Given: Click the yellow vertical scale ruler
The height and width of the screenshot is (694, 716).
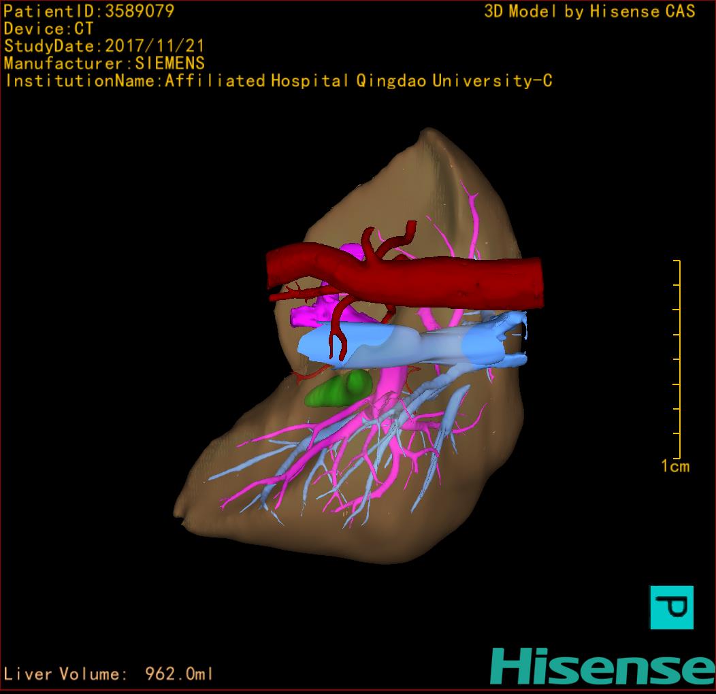Looking at the screenshot, I should pyautogui.click(x=678, y=359).
